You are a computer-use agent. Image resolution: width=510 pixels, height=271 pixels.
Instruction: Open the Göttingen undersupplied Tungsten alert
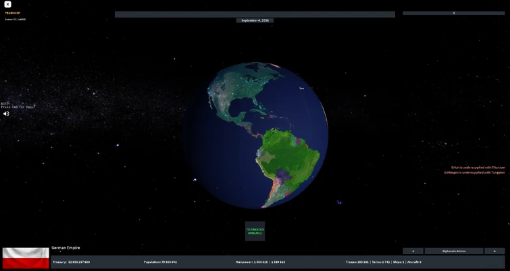pyautogui.click(x=475, y=172)
